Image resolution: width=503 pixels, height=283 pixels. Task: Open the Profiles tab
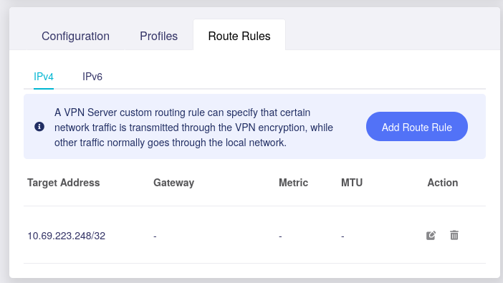coord(158,36)
